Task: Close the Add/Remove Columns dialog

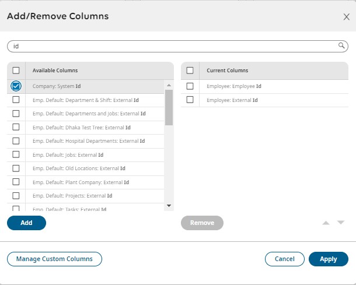Action: click(x=346, y=17)
